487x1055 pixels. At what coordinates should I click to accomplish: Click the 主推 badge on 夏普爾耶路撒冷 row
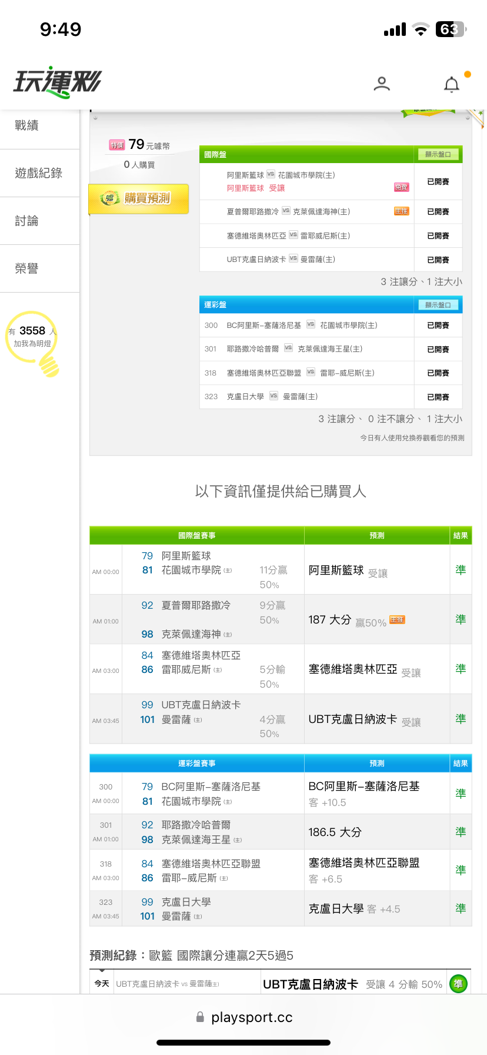401,211
